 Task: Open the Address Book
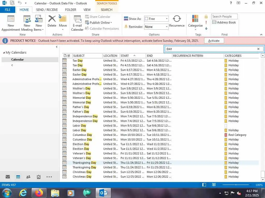[224, 22]
